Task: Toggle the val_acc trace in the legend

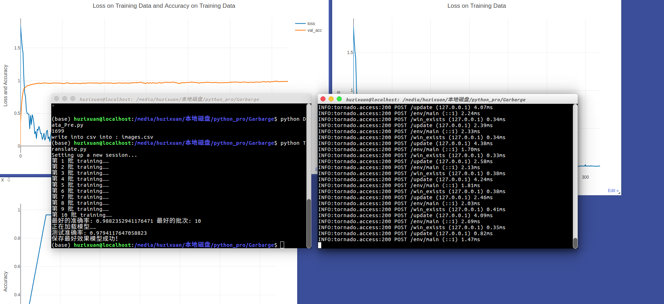Action: [x=309, y=30]
